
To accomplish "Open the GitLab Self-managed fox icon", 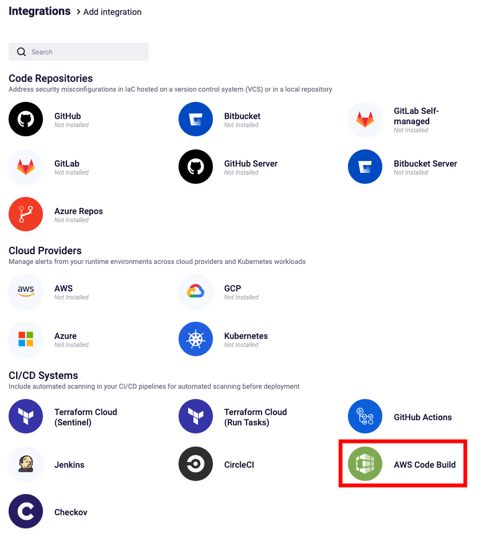I will (365, 119).
